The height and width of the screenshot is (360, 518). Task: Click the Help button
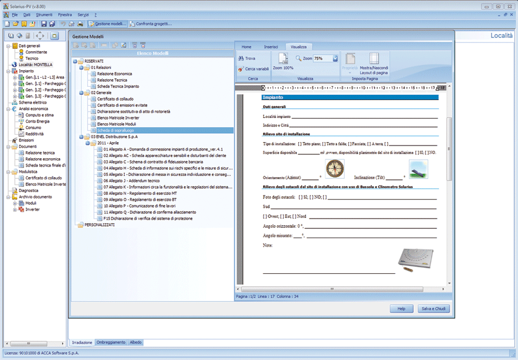[x=401, y=308]
